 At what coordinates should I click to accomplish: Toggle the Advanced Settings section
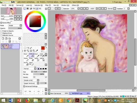pyautogui.click(x=24, y=86)
